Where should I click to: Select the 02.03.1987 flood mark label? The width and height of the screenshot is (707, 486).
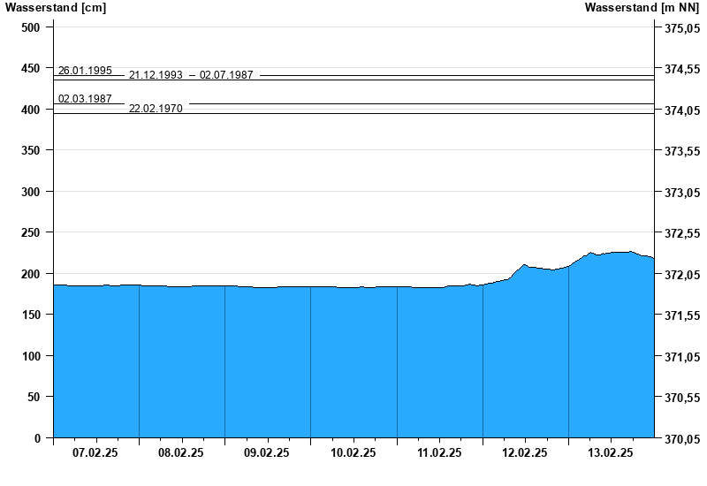click(x=85, y=99)
